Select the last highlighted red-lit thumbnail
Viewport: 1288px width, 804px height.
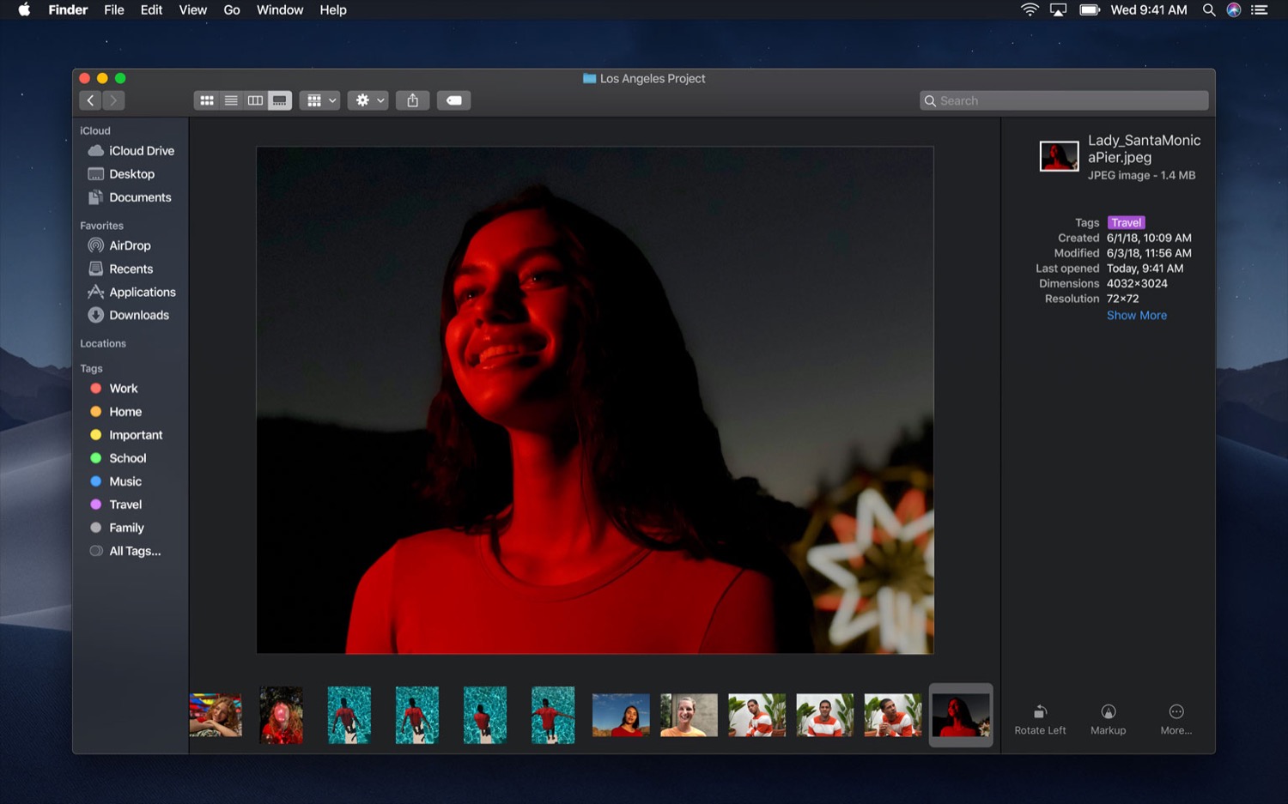pyautogui.click(x=961, y=715)
